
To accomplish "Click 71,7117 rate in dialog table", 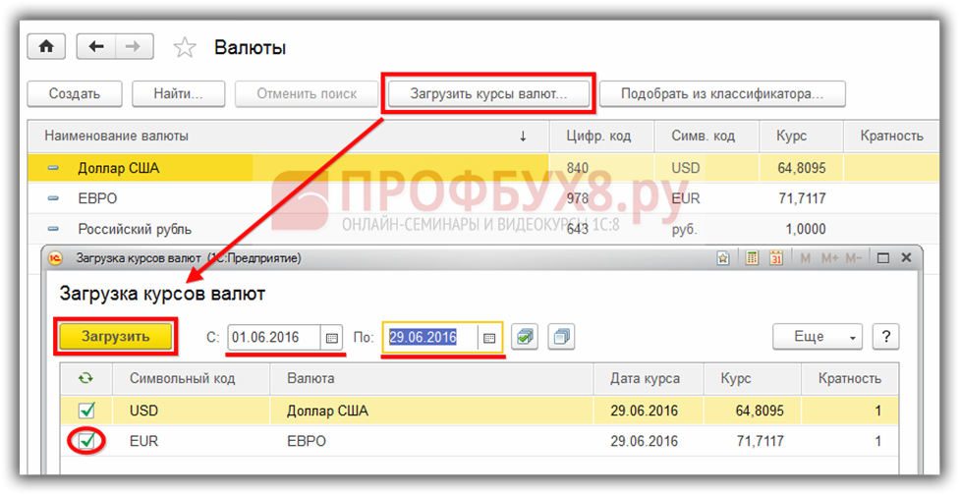I will (753, 441).
